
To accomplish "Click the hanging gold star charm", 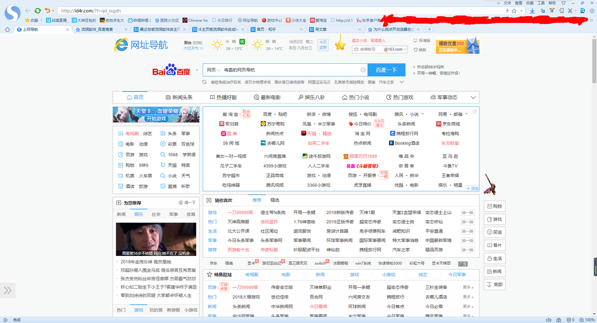I will click(340, 44).
